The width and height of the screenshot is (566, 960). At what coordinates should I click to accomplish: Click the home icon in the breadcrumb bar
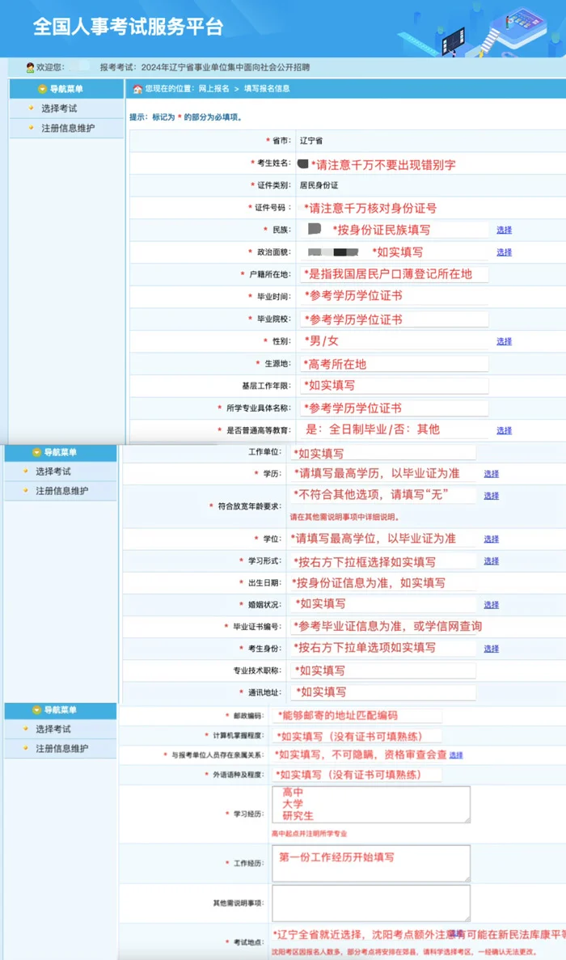click(137, 89)
